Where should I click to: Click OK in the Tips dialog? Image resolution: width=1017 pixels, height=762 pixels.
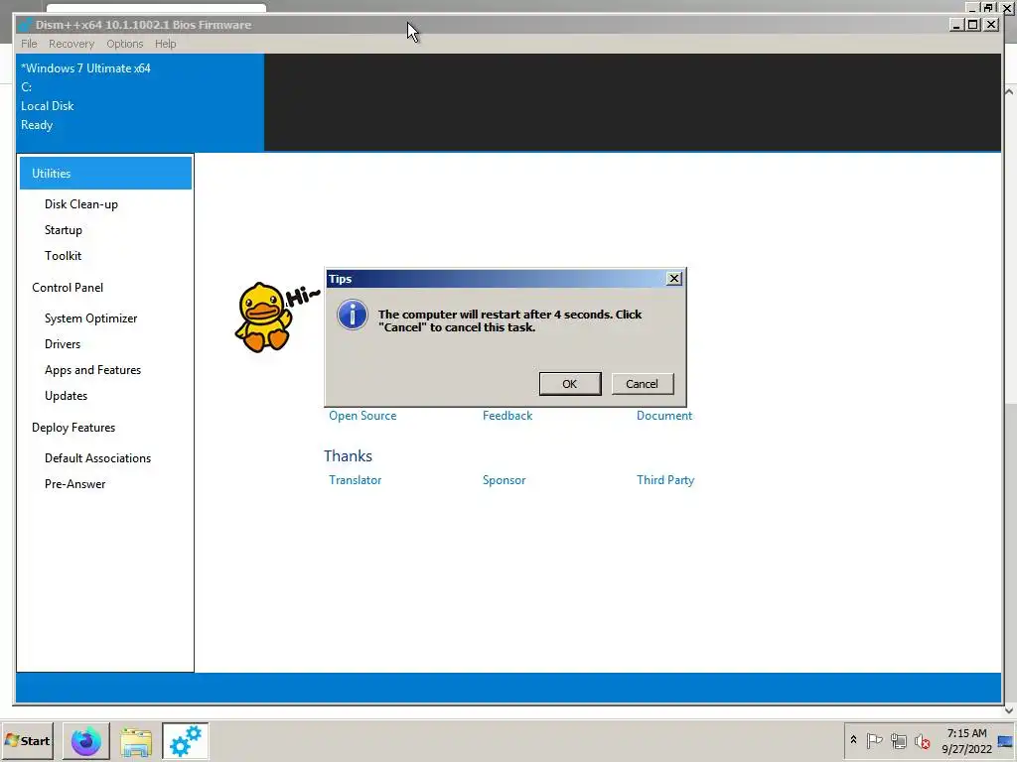569,384
